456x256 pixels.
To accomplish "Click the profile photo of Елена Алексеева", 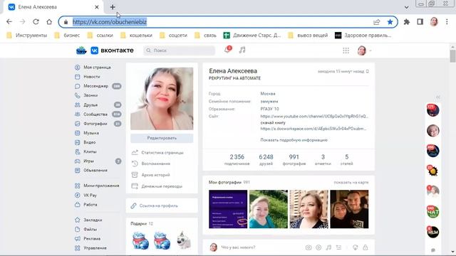I will (162, 99).
